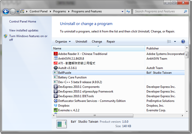This screenshot has width=192, height=134.
Task: Click the vertical scrollbar thumb
Action: pos(187,55)
